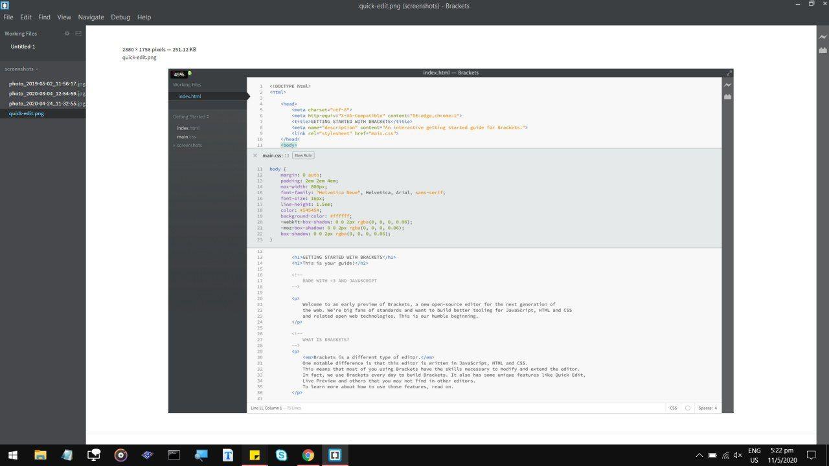This screenshot has width=829, height=466.
Task: Open the Debug menu
Action: 120,17
